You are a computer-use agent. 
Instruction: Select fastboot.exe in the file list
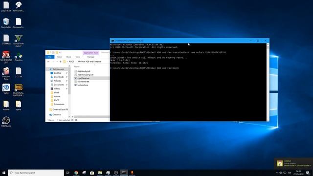[83, 85]
